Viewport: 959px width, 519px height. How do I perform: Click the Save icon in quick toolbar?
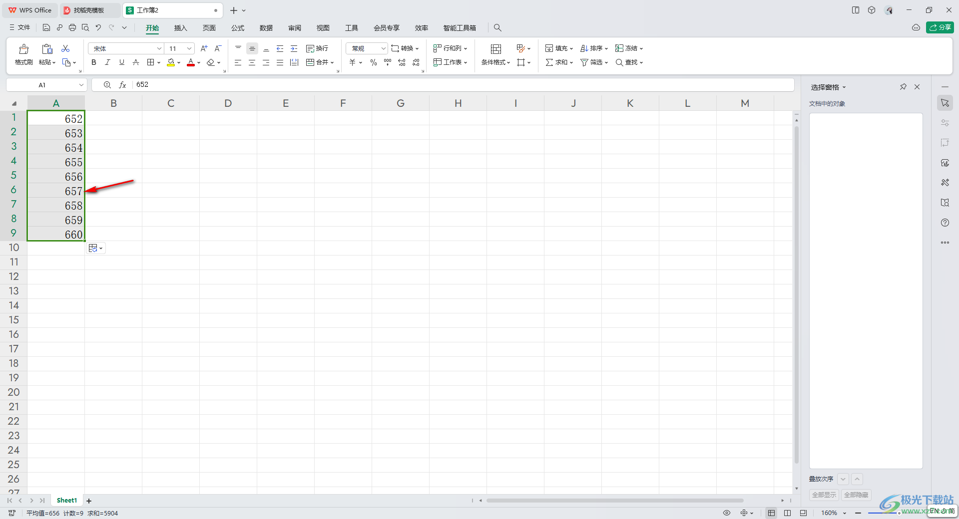46,27
